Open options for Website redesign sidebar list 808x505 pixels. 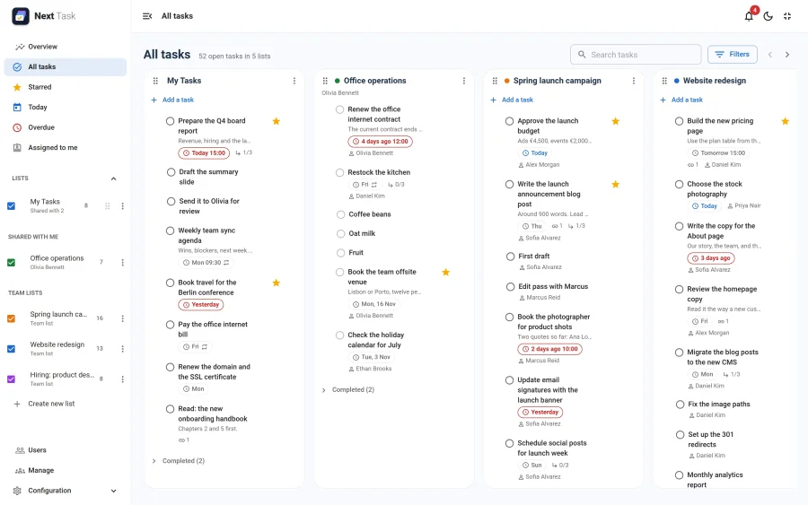click(123, 349)
